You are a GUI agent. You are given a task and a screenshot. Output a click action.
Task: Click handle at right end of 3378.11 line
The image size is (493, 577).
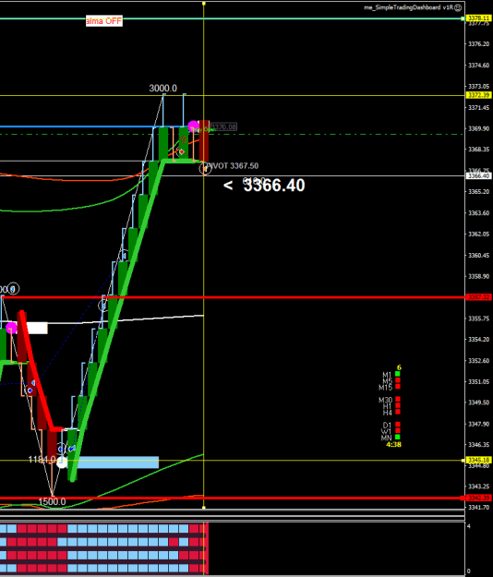click(x=463, y=18)
